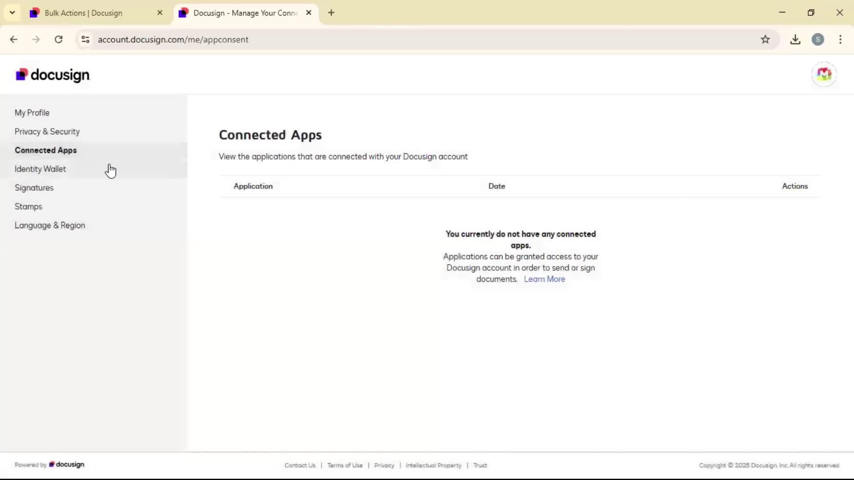Click the Application column header
This screenshot has width=854, height=480.
coord(253,186)
